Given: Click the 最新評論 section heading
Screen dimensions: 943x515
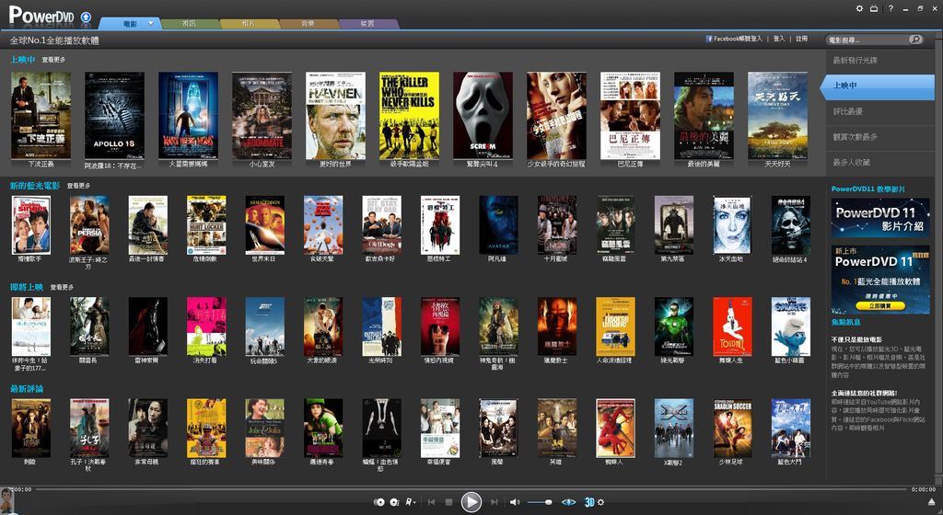Looking at the screenshot, I should (x=27, y=388).
